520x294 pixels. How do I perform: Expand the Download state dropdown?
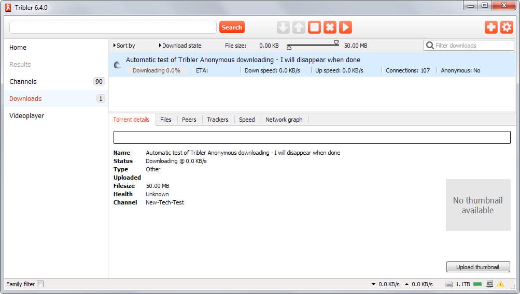click(x=180, y=46)
